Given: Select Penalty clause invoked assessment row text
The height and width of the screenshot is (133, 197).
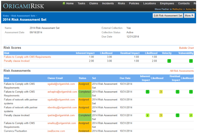Looking at the screenshot, I should click(16, 115).
